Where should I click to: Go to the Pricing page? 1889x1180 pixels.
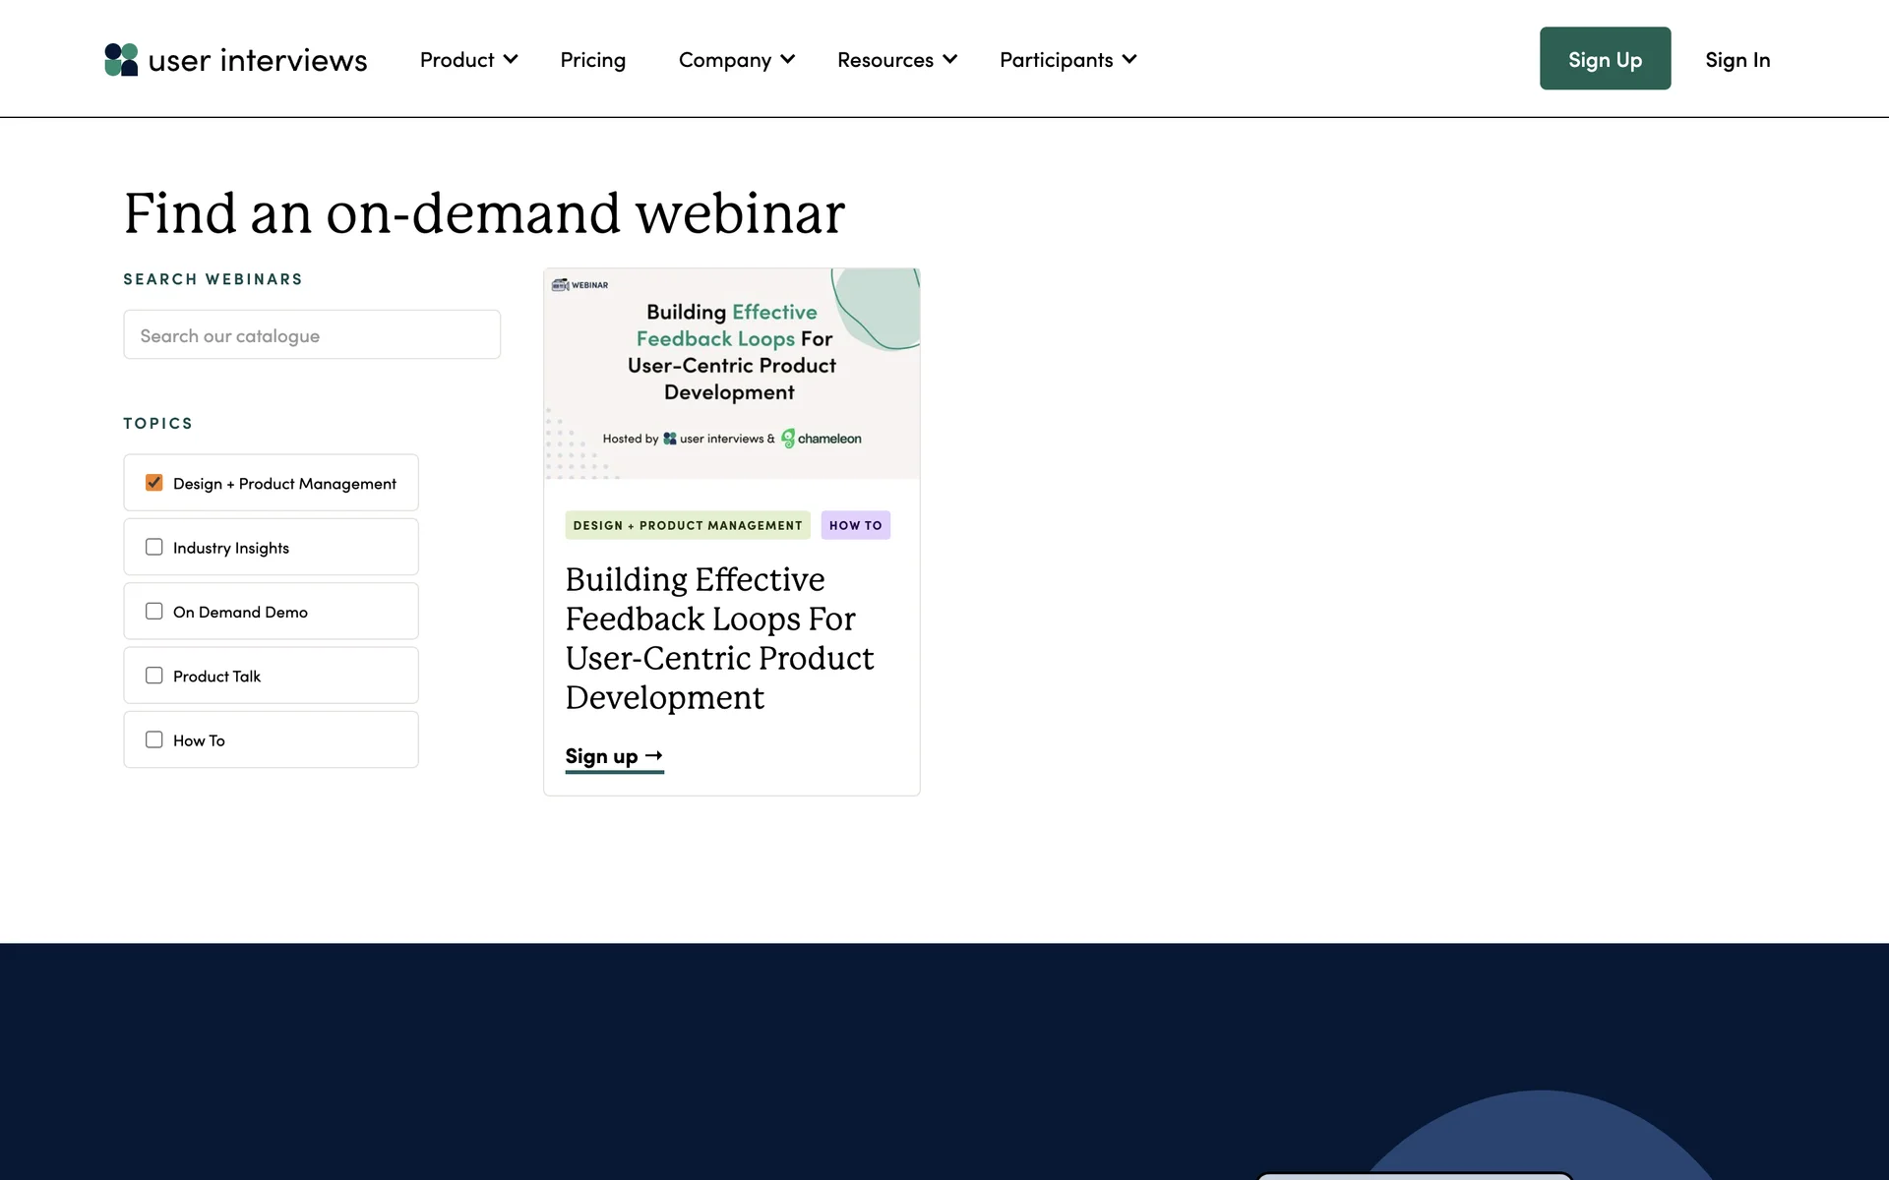coord(592,60)
